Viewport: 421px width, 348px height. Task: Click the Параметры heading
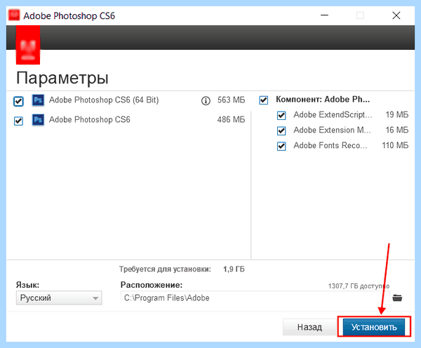click(62, 79)
